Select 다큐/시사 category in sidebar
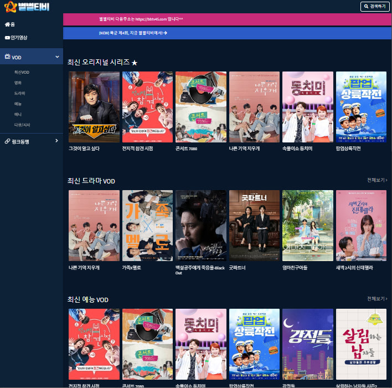Screen dimensions: 392x388 coord(22,125)
